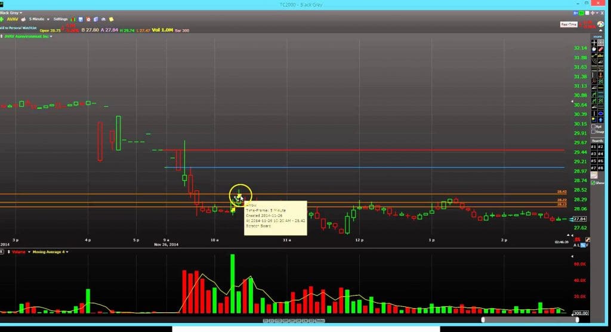Click the left handle of the range slider
Image resolution: width=611 pixels, height=332 pixels.
[483, 320]
